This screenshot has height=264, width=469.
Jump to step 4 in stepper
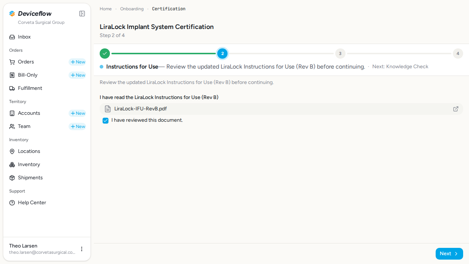458,54
